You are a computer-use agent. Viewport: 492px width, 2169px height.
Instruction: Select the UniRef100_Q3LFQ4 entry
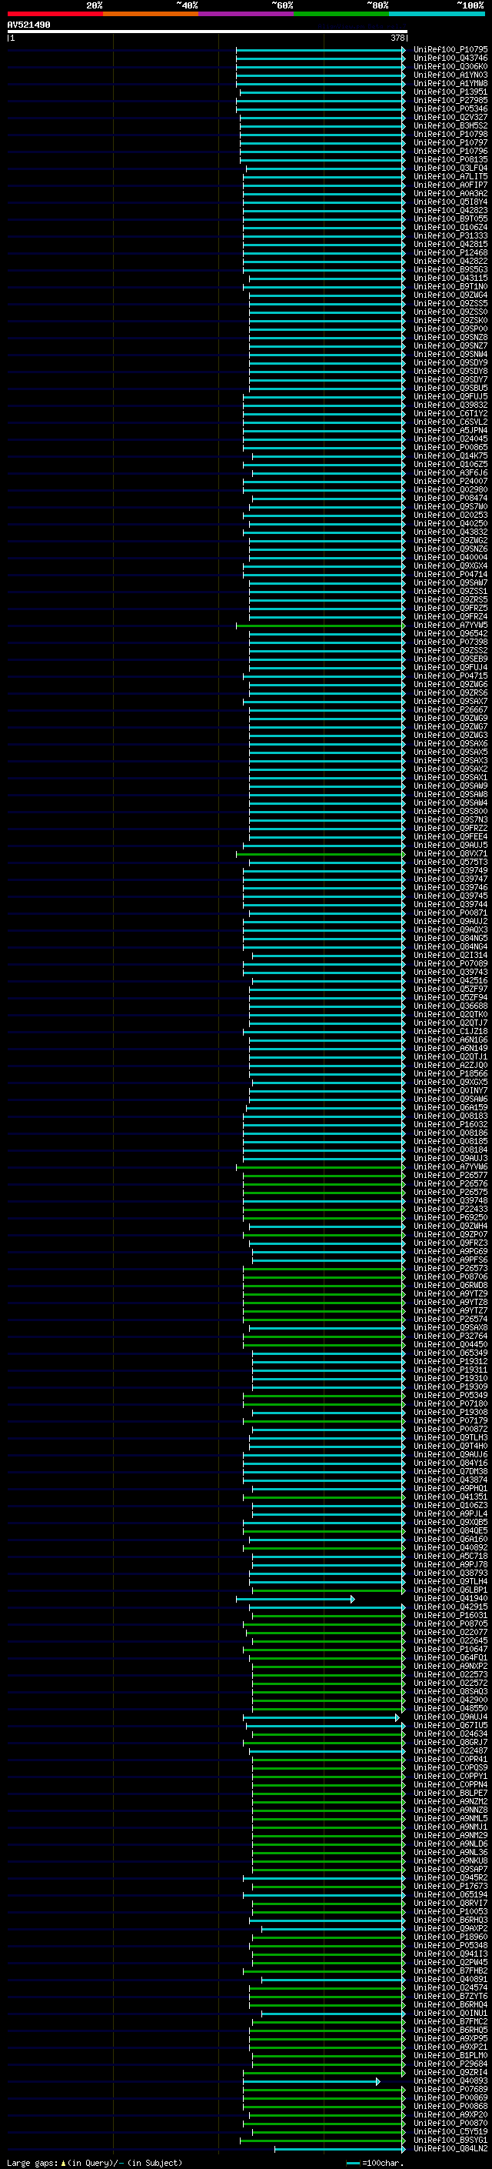tap(450, 169)
